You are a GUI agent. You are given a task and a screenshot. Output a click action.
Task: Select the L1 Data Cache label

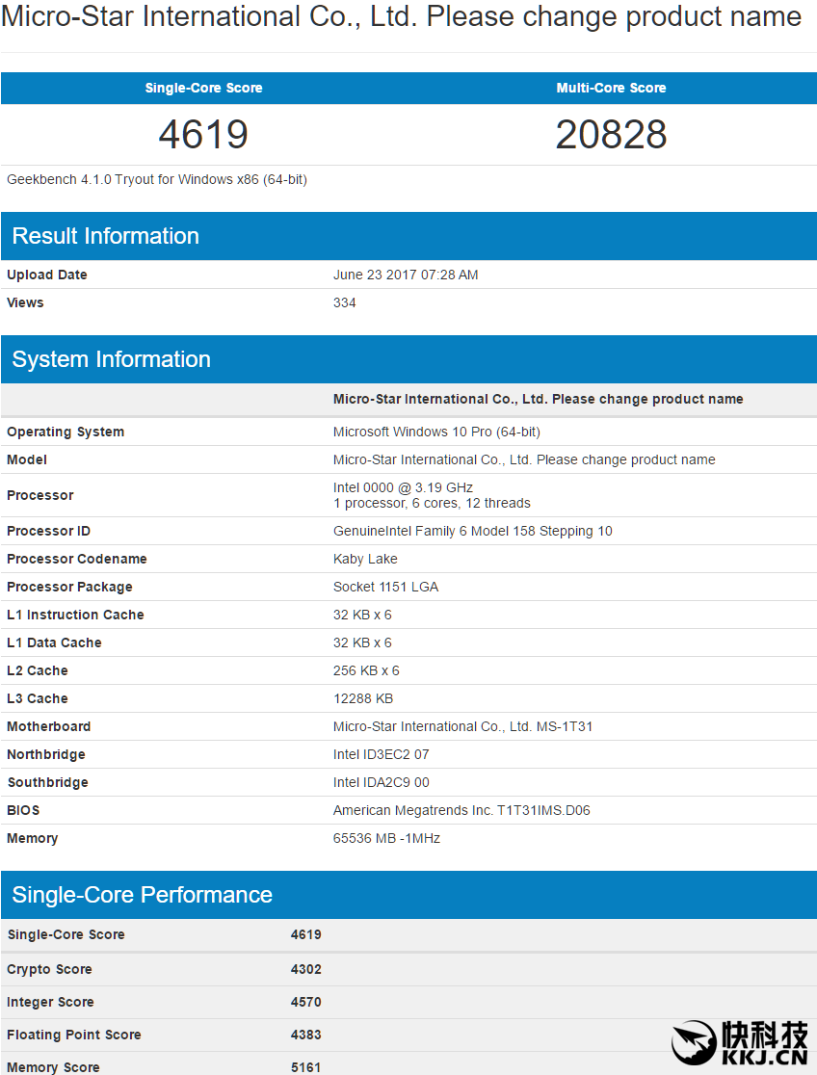[54, 643]
